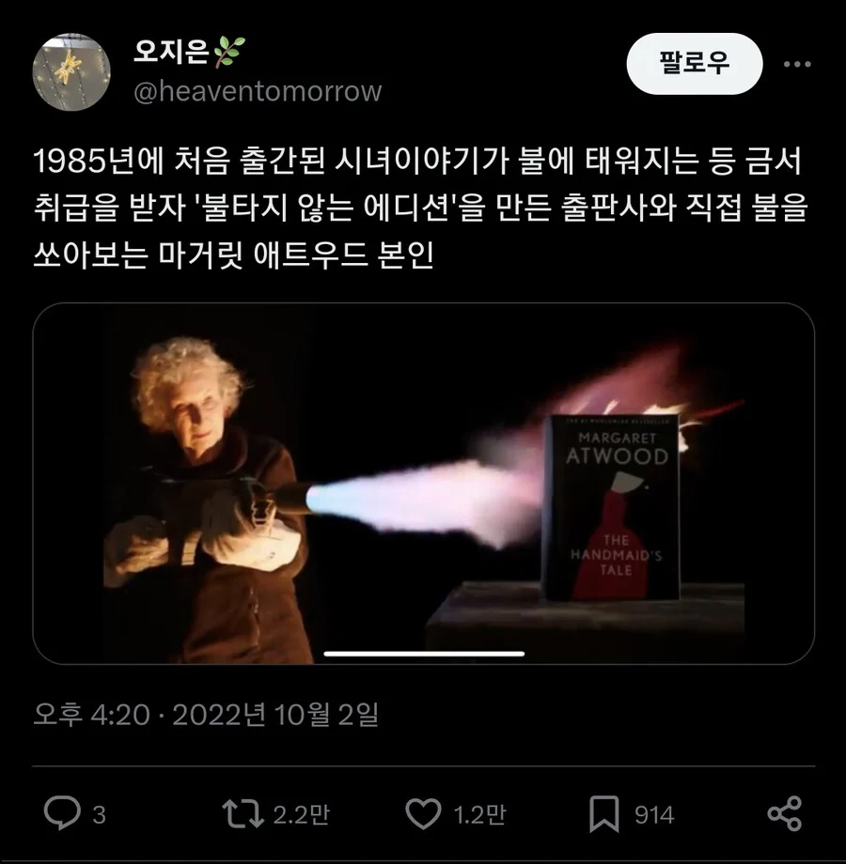The image size is (846, 864).
Task: Follow the account via the 팔로우 button
Action: coord(695,63)
